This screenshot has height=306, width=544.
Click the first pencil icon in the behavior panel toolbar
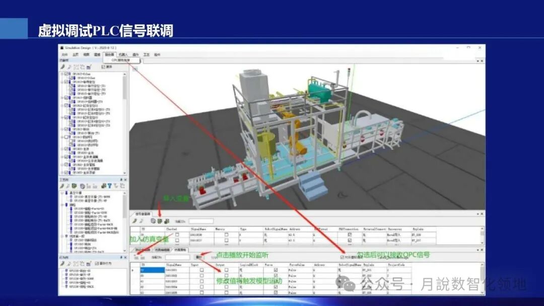point(62,263)
